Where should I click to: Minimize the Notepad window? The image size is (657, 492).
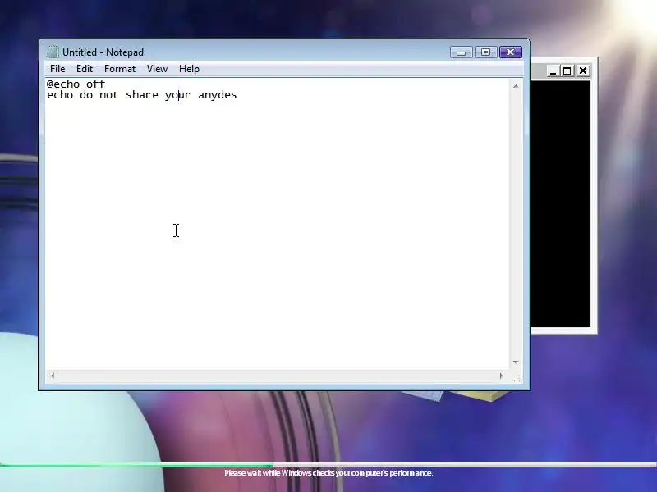[x=462, y=52]
